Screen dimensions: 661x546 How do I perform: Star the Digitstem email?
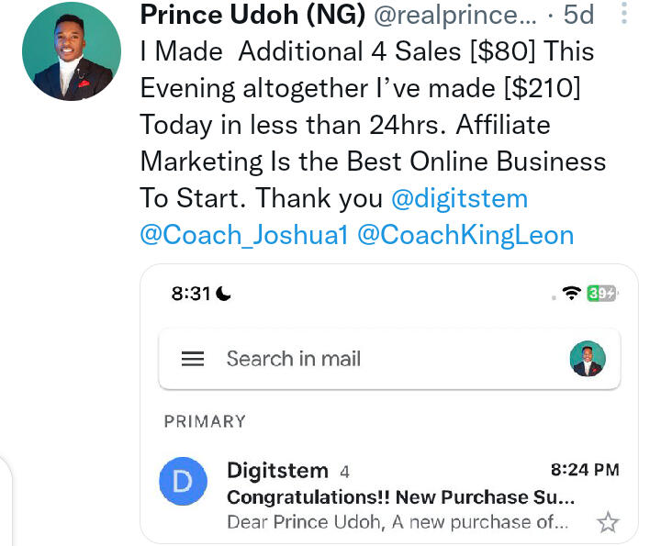(x=608, y=523)
